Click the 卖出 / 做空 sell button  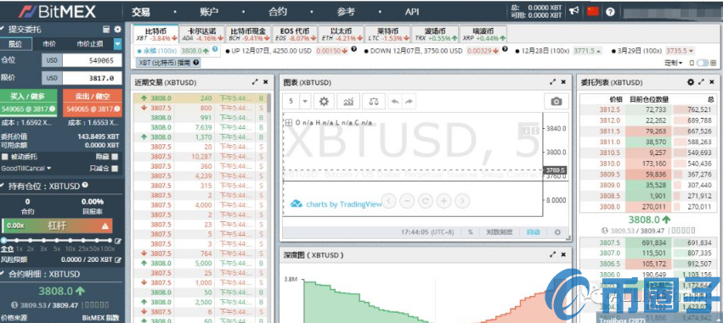(x=93, y=102)
